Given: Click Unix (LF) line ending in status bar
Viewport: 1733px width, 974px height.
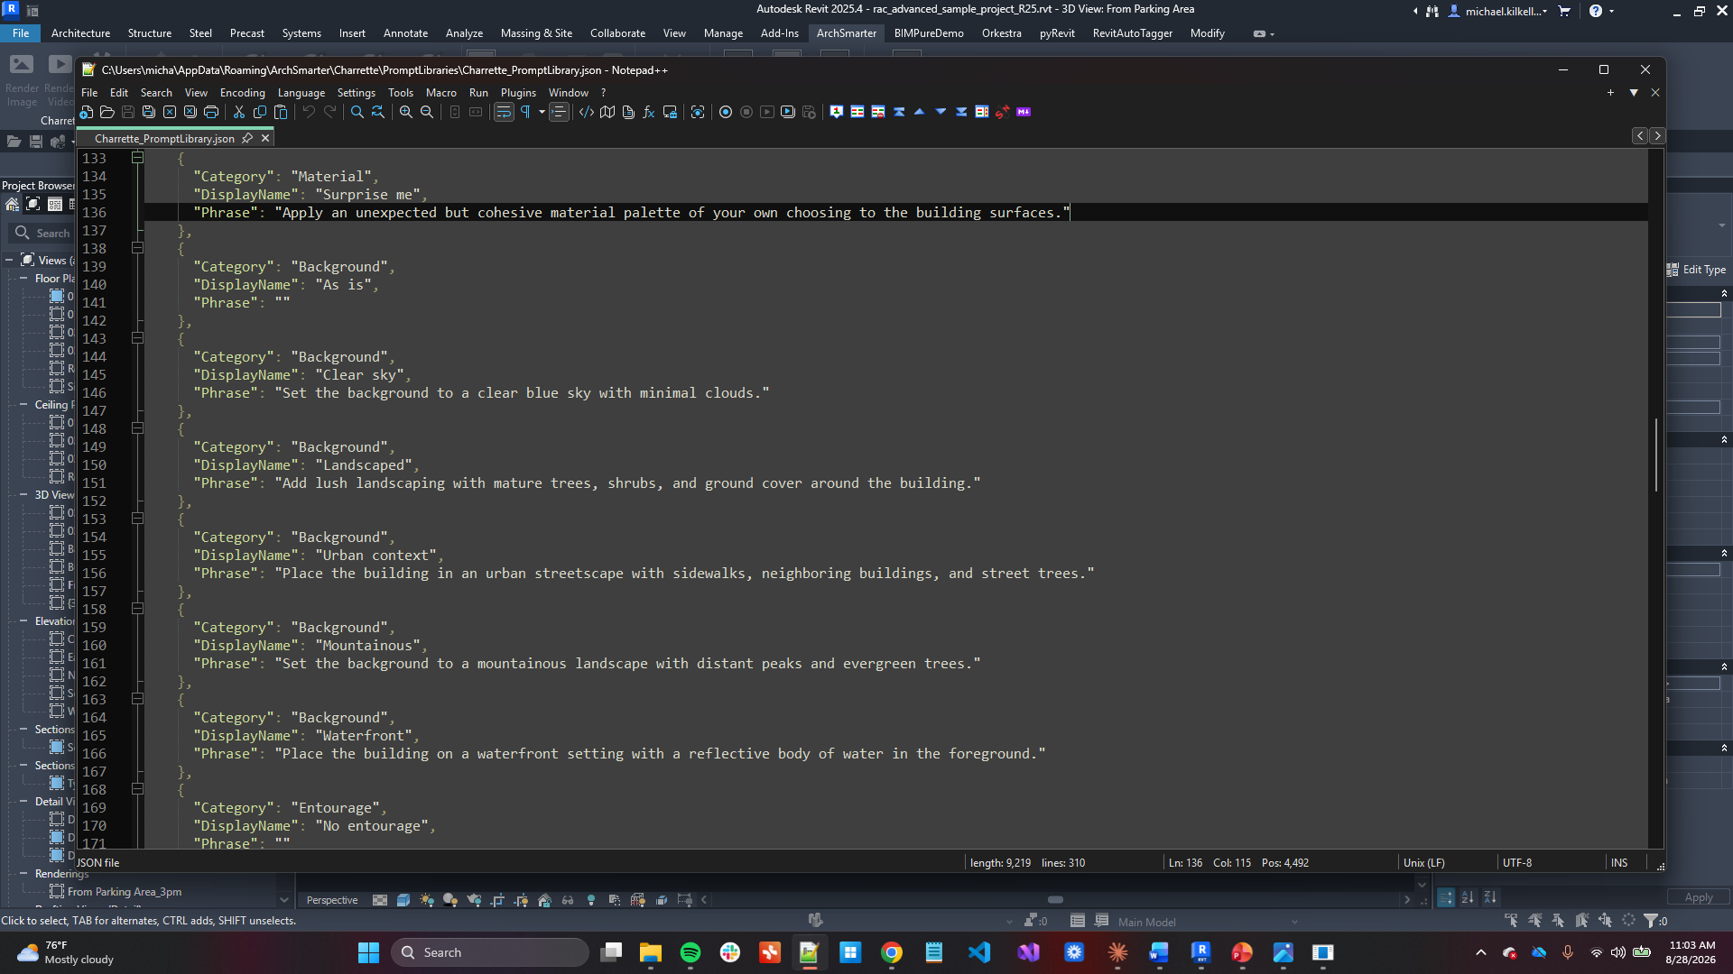Looking at the screenshot, I should [1423, 863].
